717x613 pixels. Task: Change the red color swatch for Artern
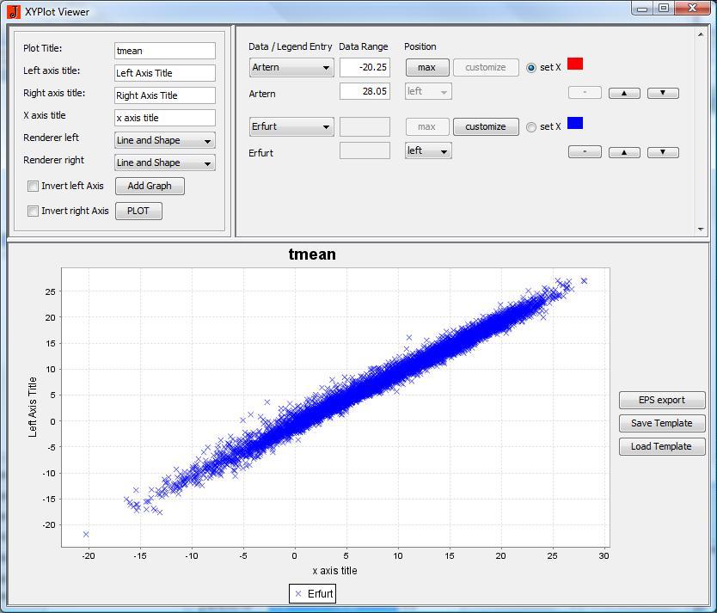[574, 64]
